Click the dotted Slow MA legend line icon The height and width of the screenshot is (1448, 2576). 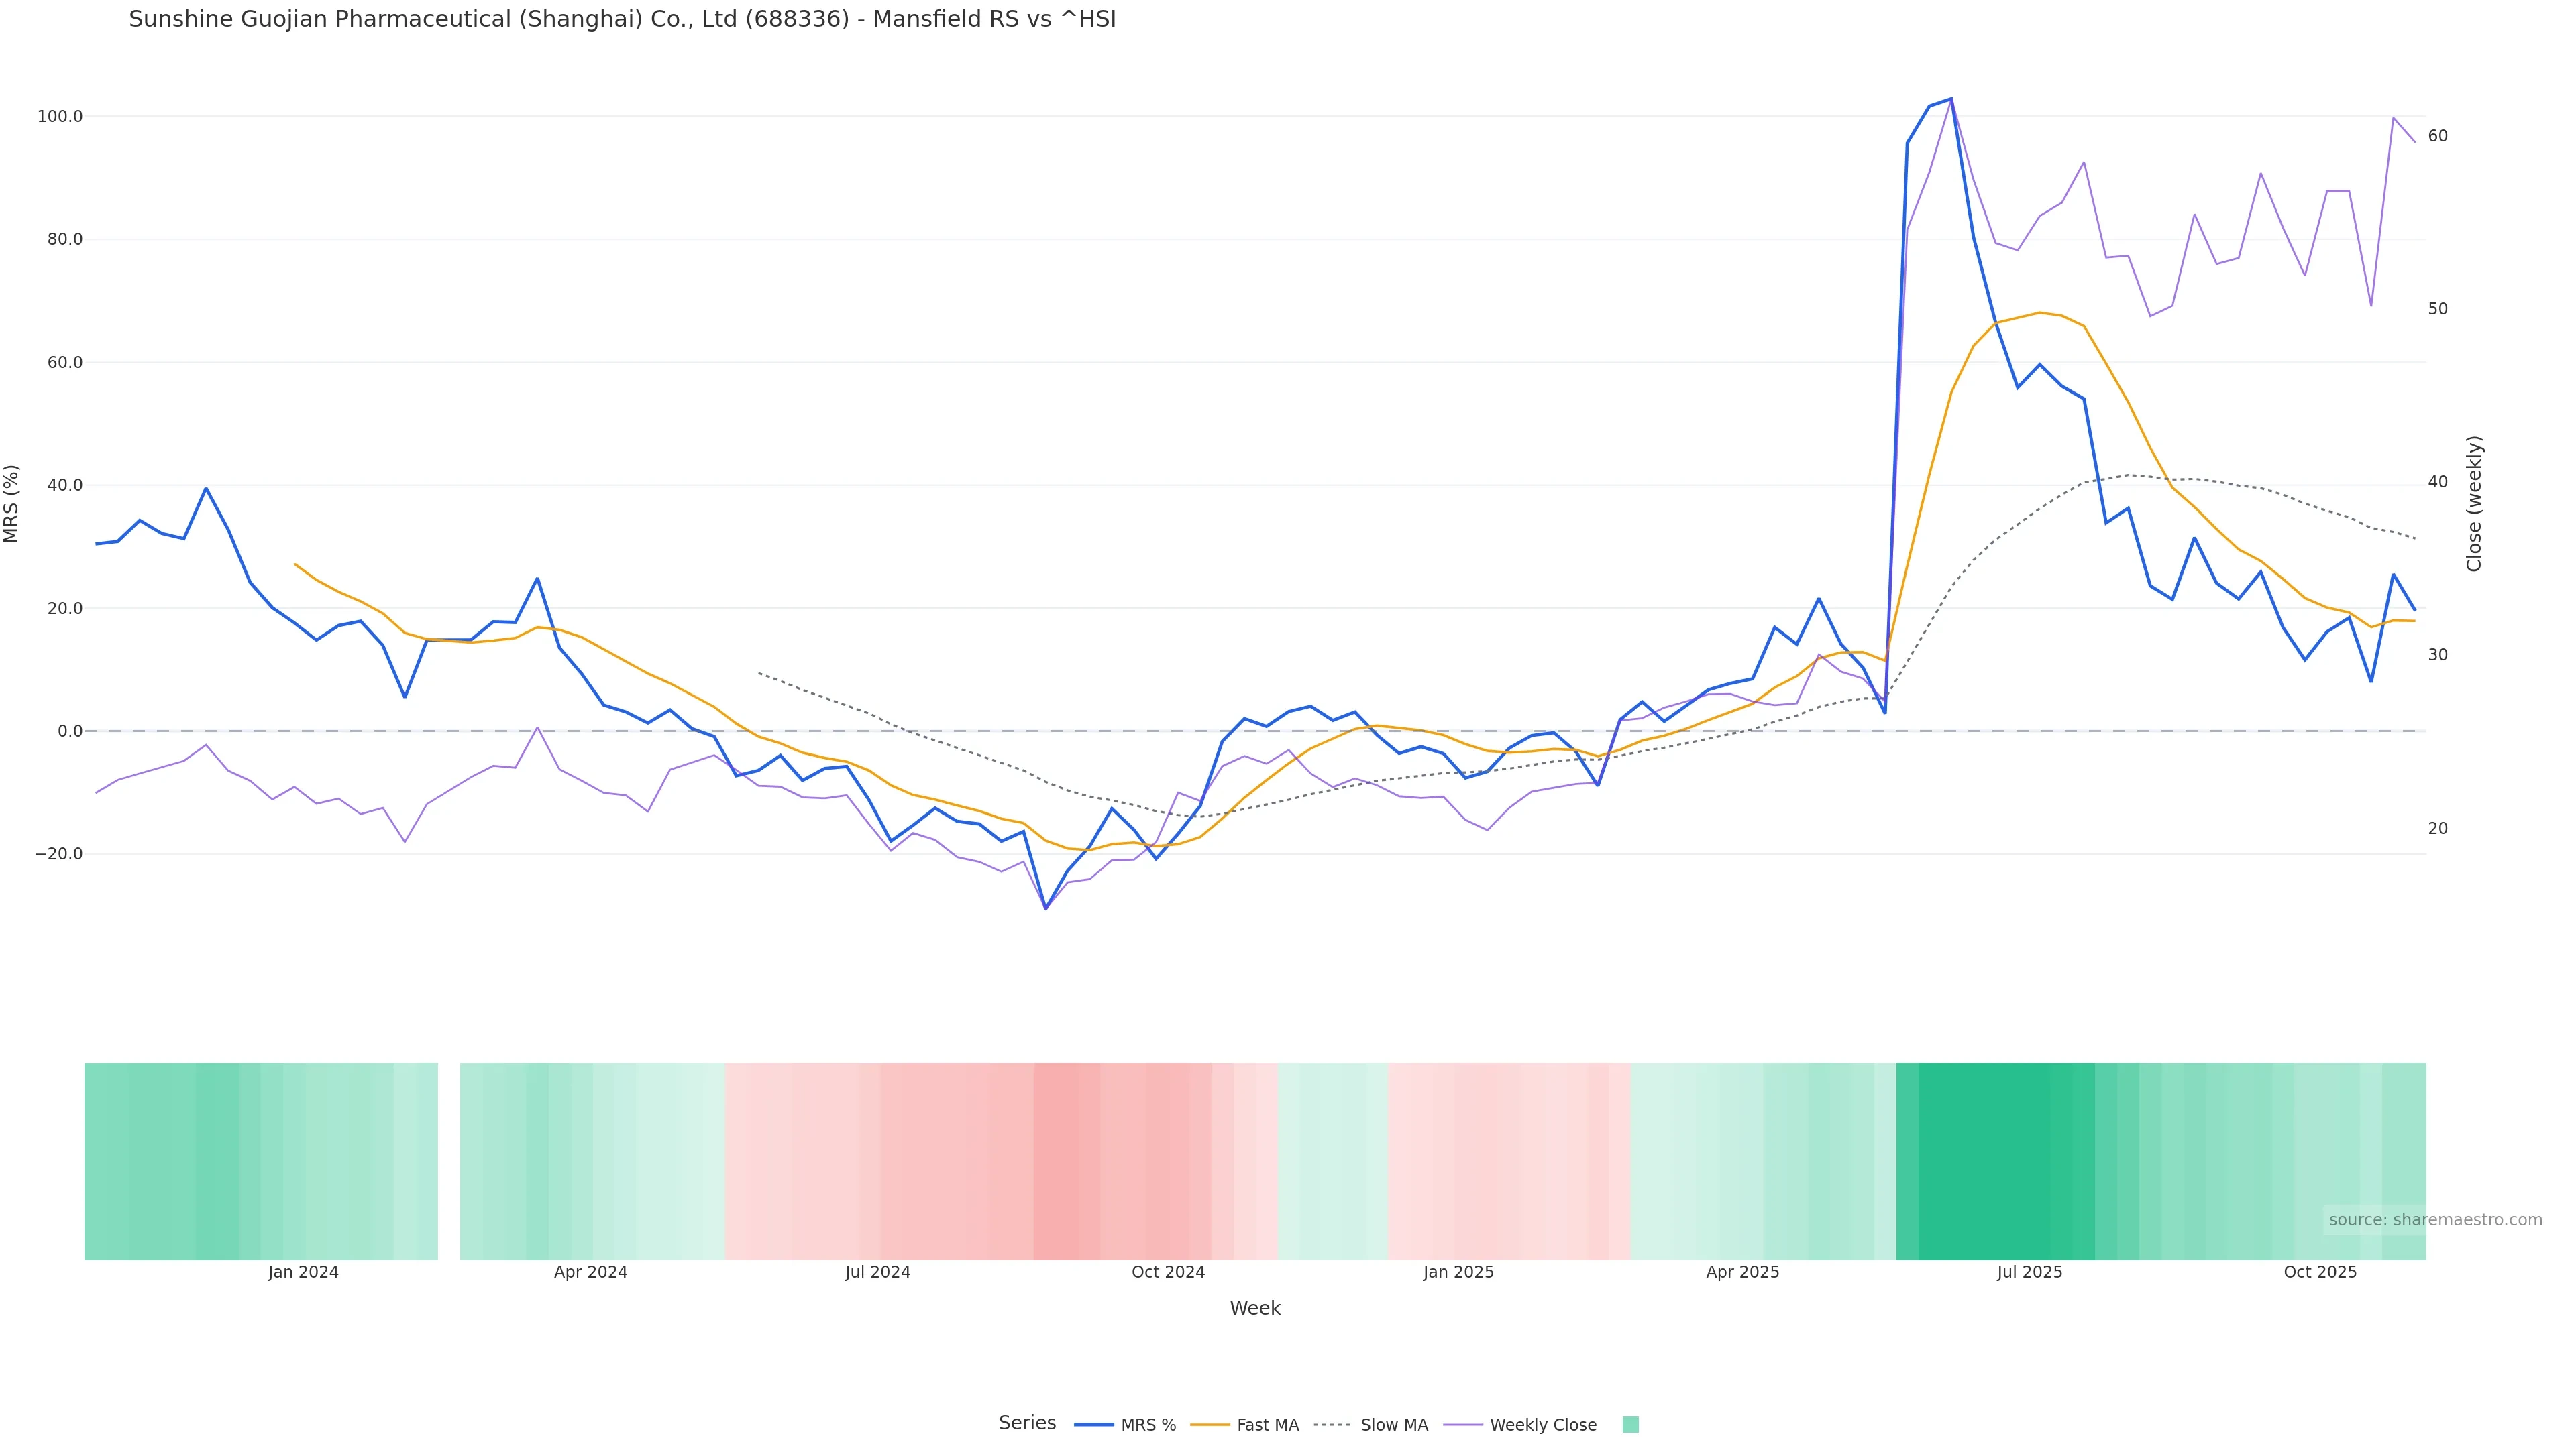click(x=1332, y=1425)
